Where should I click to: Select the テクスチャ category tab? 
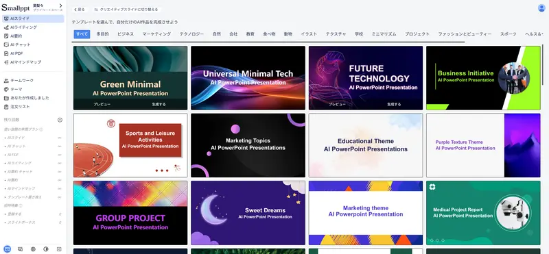coord(336,34)
